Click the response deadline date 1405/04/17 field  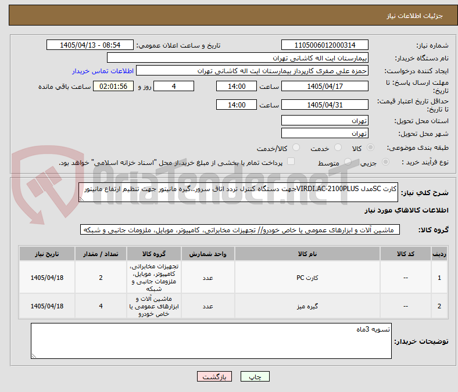pyautogui.click(x=324, y=86)
